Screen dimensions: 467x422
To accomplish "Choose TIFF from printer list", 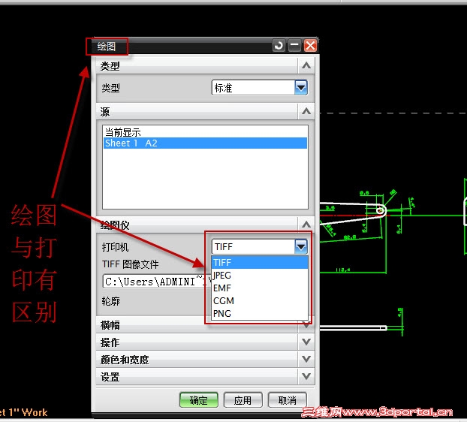I will point(260,262).
